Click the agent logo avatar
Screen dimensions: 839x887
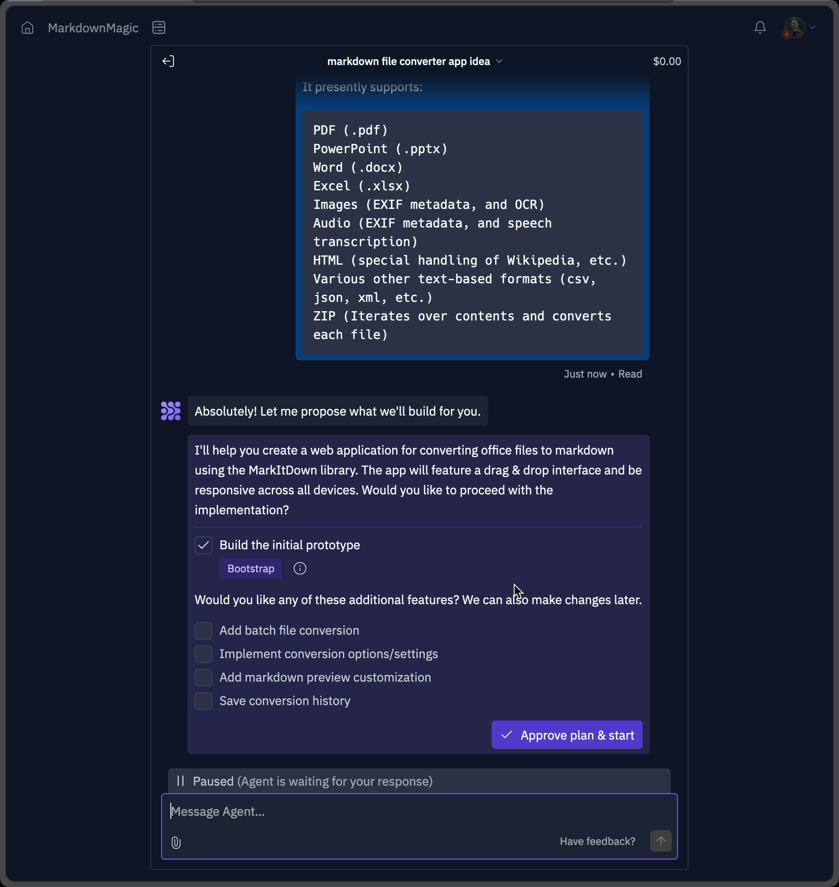point(171,411)
